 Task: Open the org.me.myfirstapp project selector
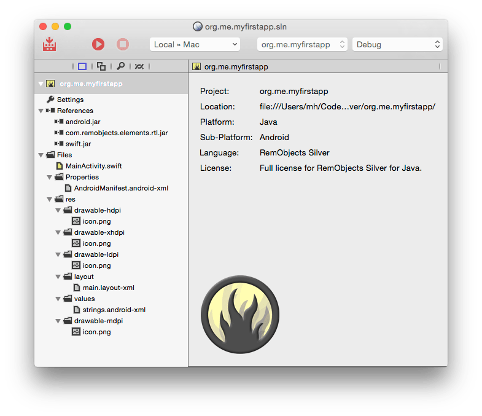pyautogui.click(x=302, y=45)
